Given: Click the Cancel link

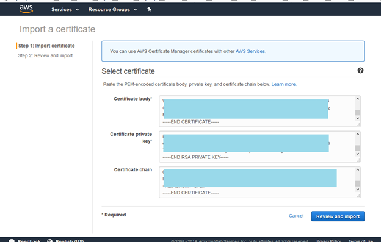Looking at the screenshot, I should click(x=296, y=216).
